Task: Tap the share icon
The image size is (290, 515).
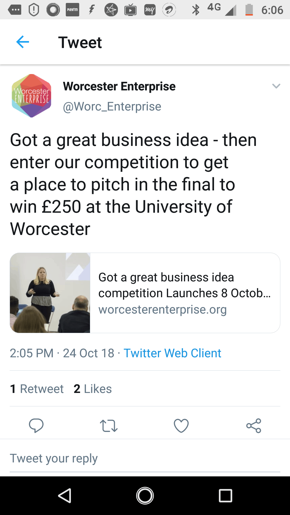Action: point(254,426)
